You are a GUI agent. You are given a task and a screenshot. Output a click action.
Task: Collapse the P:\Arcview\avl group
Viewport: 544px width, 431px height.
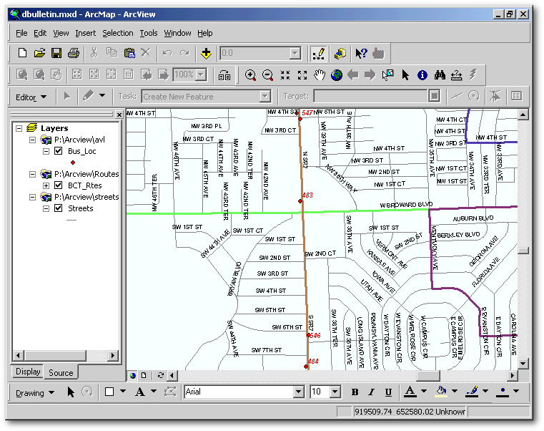[x=32, y=140]
